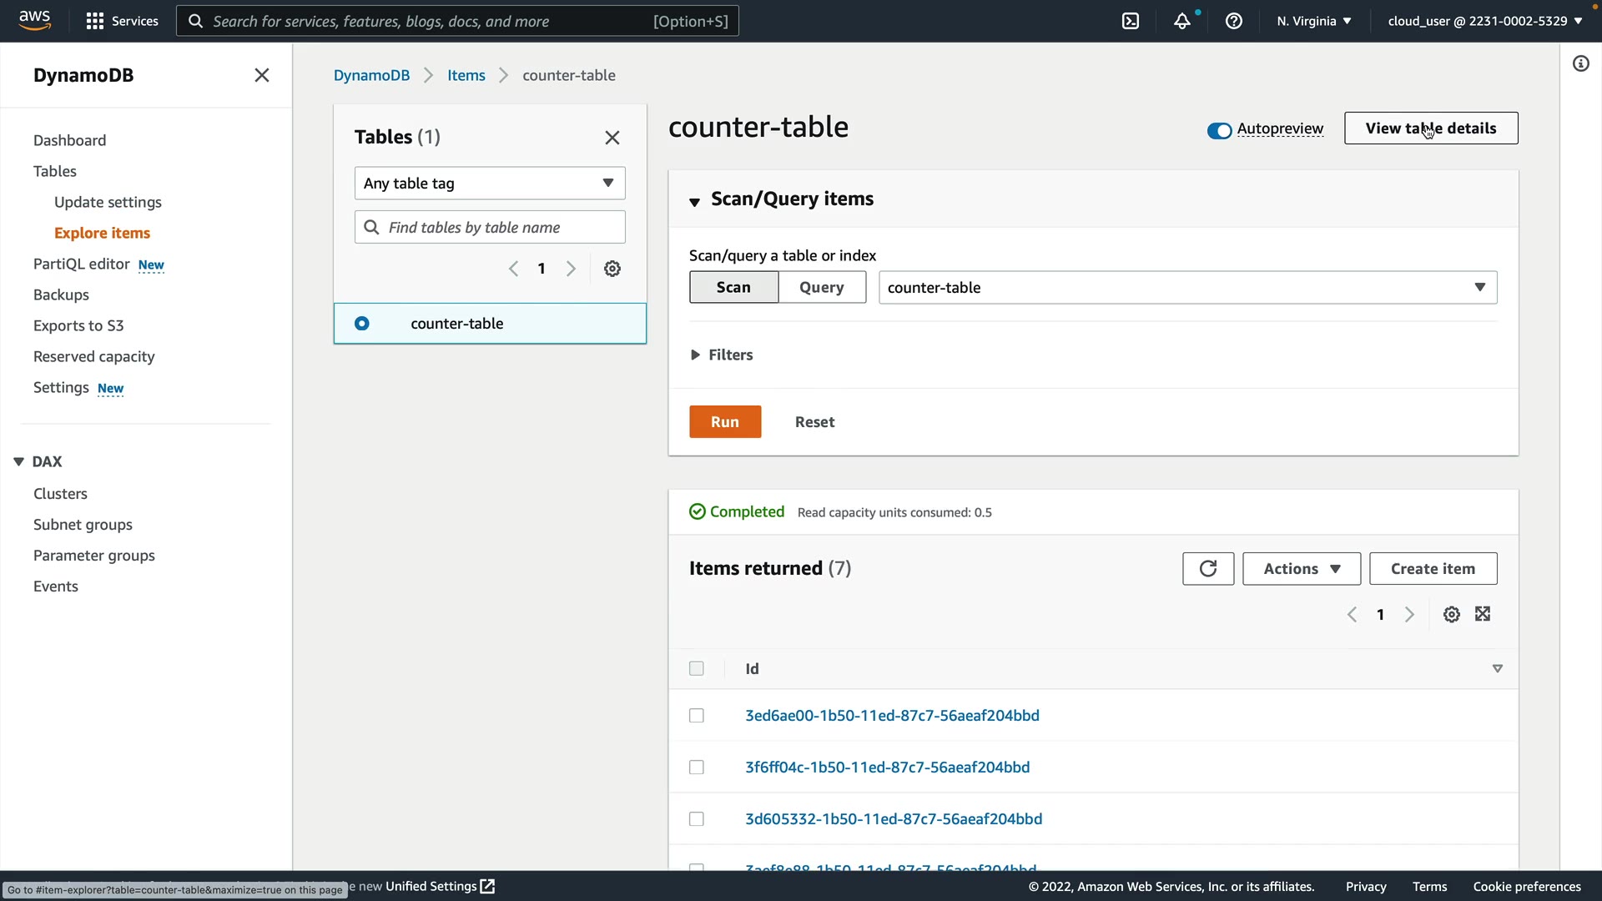Viewport: 1602px width, 901px height.
Task: Select the counter-table radio button
Action: (x=362, y=324)
